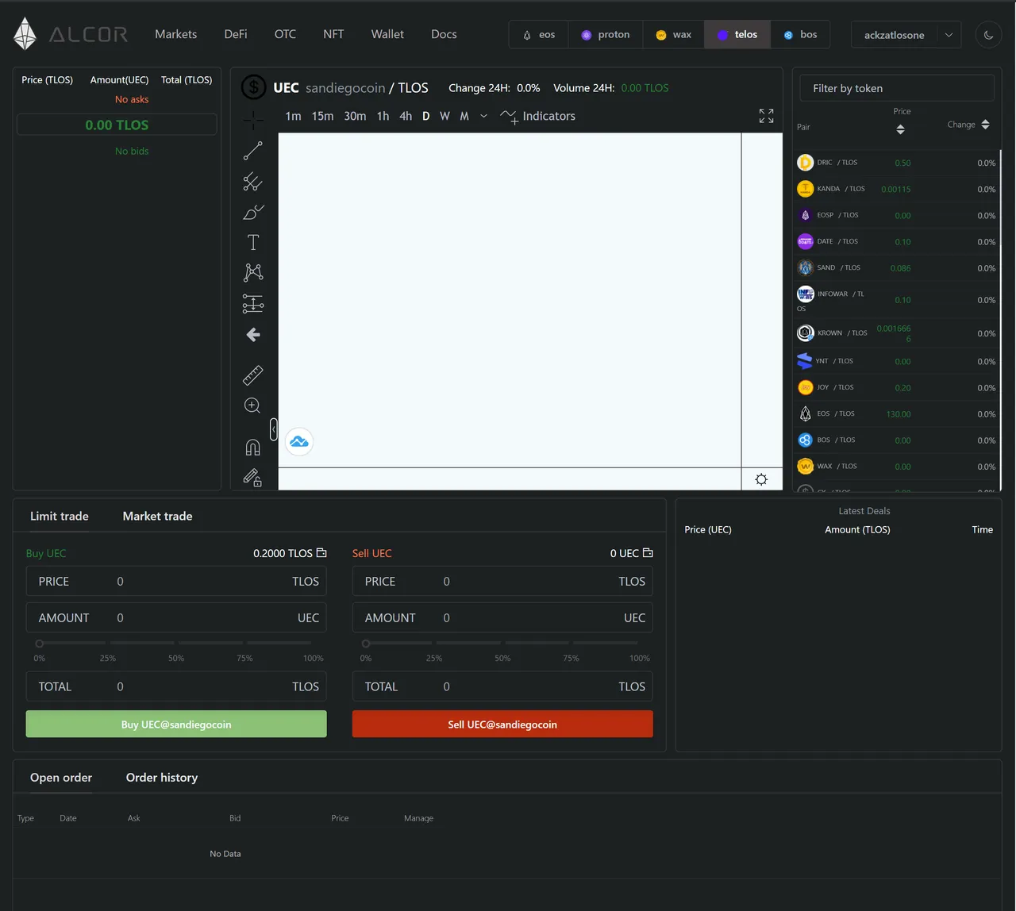Screen dimensions: 1016x911
Task: Click the Alcor logo icon
Action: pyautogui.click(x=25, y=34)
